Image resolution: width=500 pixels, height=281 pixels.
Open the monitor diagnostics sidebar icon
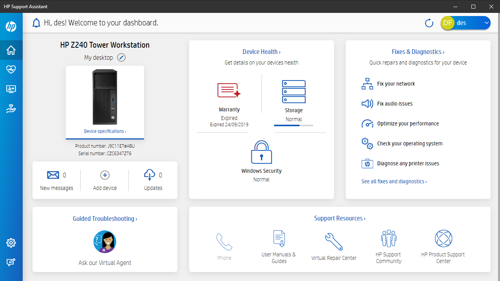(x=11, y=89)
